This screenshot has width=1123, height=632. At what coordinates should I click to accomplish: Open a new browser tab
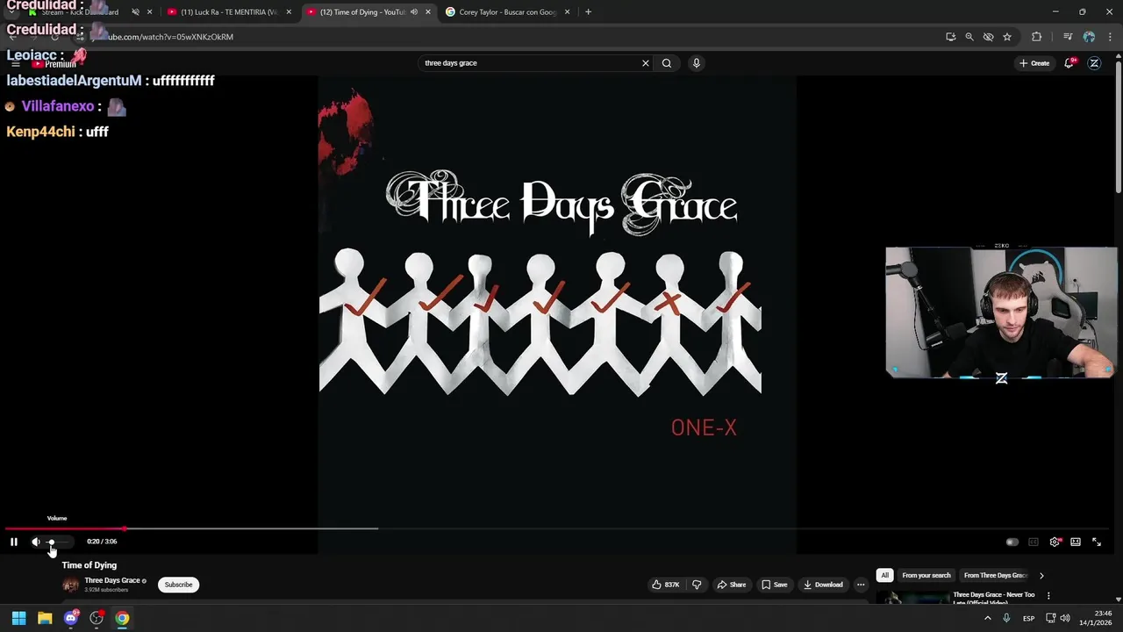[588, 12]
